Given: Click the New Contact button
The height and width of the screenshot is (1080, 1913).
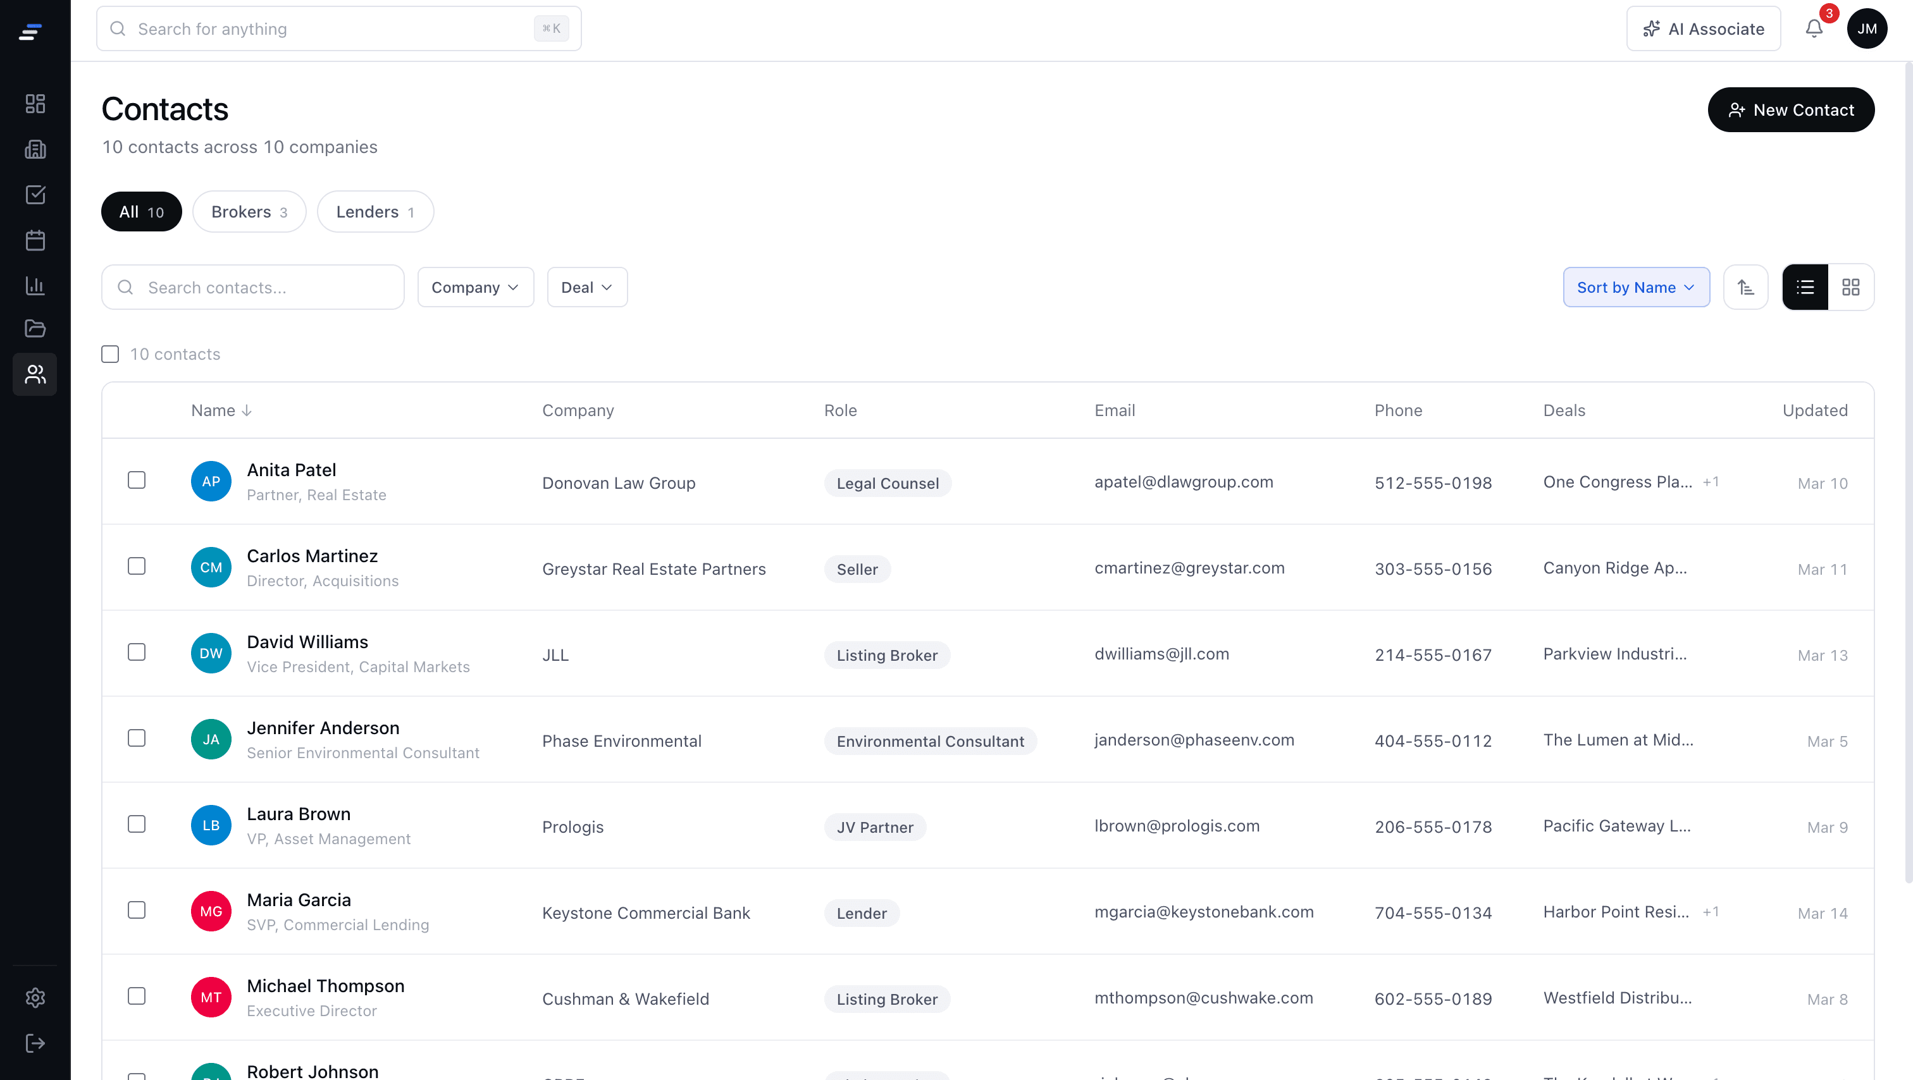Looking at the screenshot, I should (1791, 110).
